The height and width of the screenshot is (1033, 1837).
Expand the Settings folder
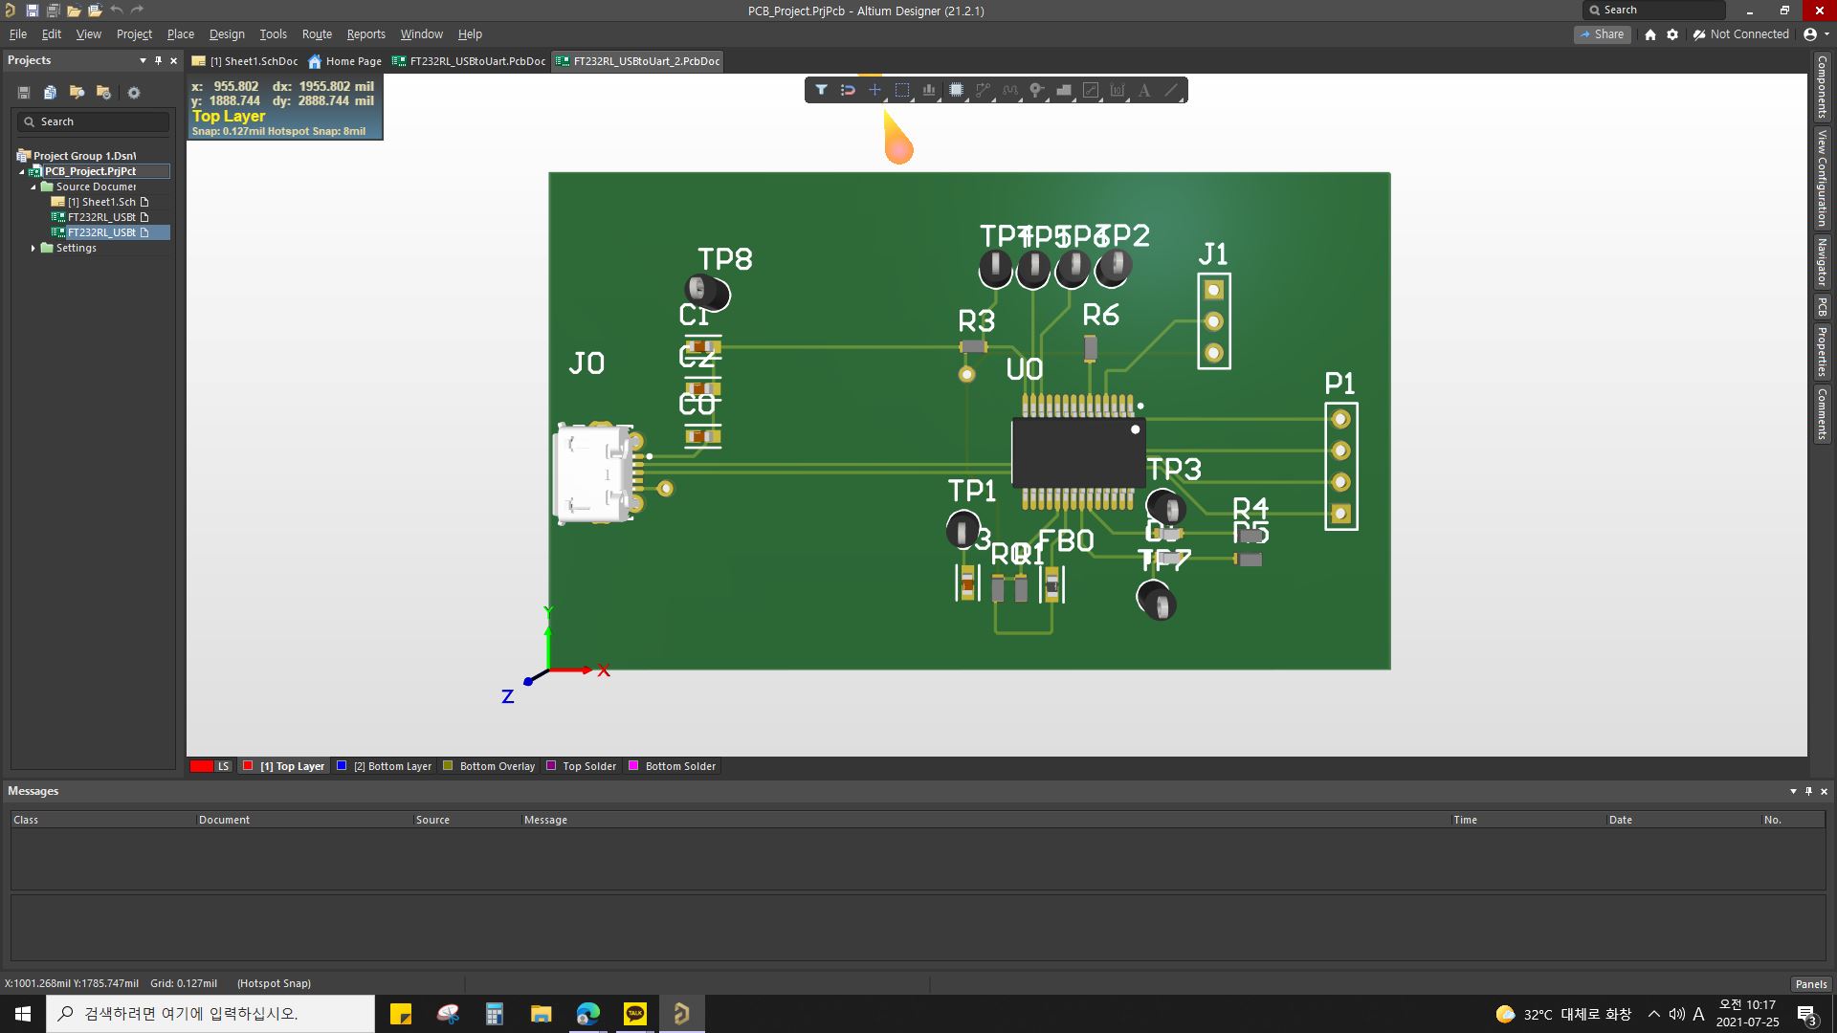pyautogui.click(x=33, y=248)
